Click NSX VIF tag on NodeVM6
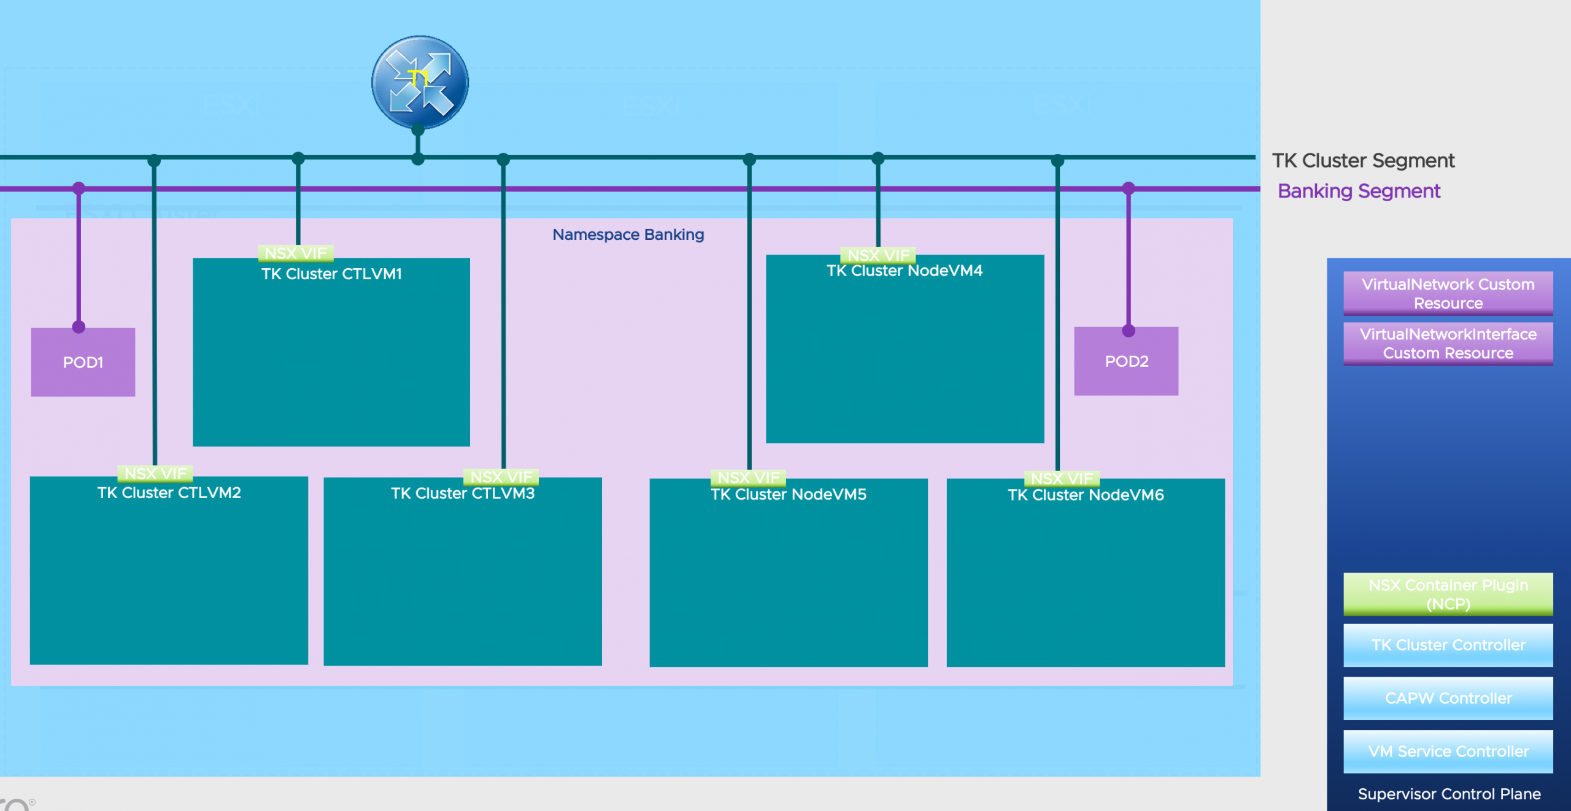The height and width of the screenshot is (811, 1571). [1062, 478]
